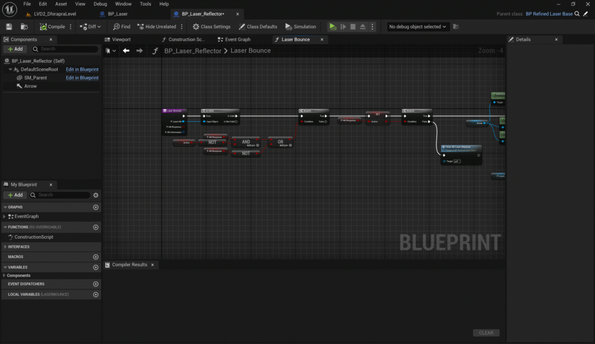Open the Asset menu
The height and width of the screenshot is (344, 595).
[61, 4]
